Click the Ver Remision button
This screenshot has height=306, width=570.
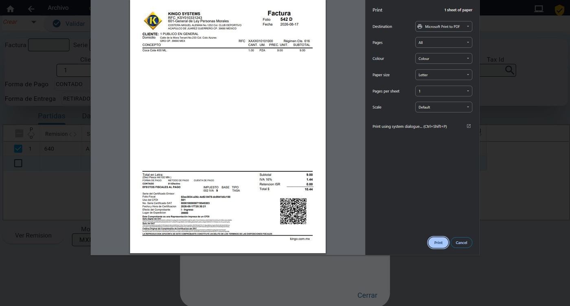33,235
